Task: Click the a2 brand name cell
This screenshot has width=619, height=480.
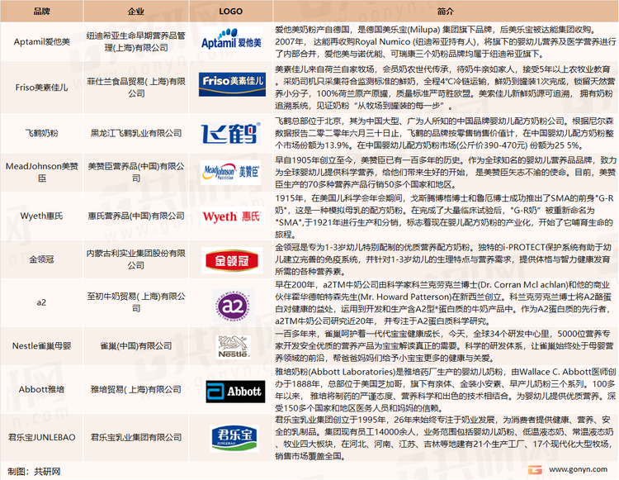Action: click(42, 302)
